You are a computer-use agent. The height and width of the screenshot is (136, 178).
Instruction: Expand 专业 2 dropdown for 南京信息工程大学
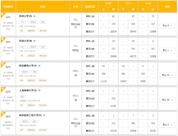pyautogui.click(x=167, y=125)
